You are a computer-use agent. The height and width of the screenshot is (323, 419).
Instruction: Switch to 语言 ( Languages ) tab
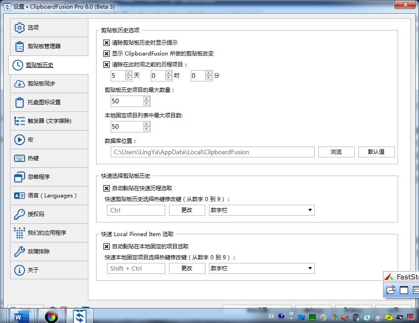click(x=49, y=196)
